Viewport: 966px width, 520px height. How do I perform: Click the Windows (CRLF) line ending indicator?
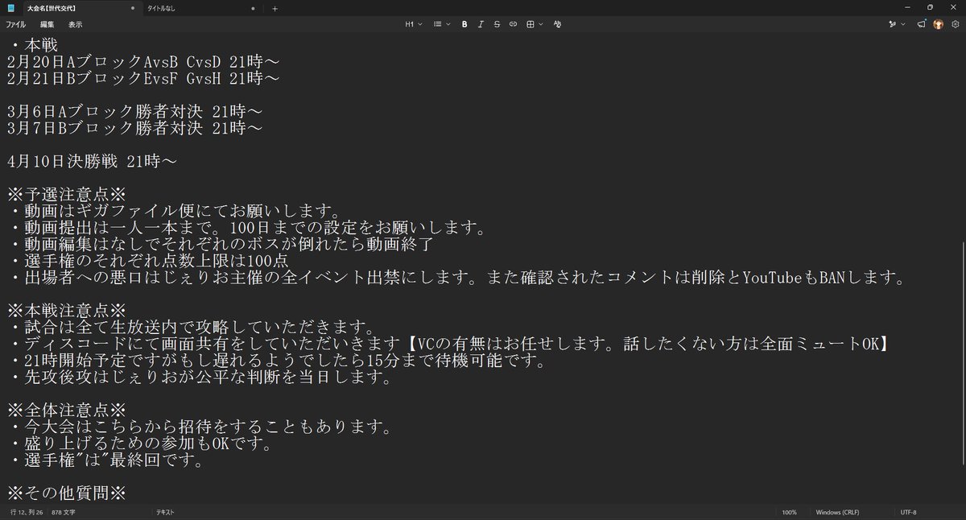tap(837, 512)
